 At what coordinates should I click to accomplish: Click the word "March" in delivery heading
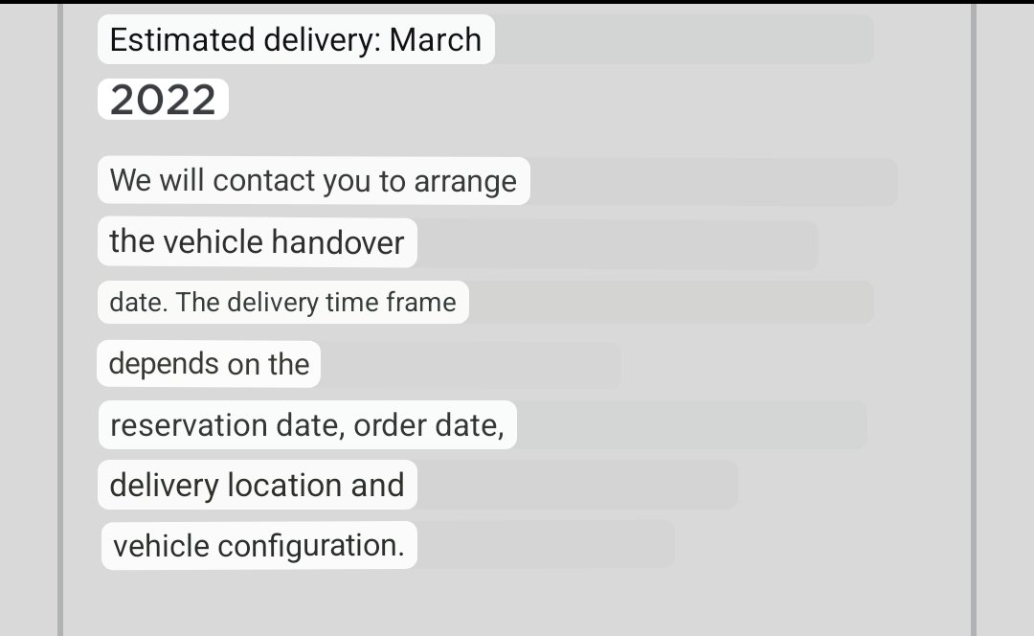436,39
